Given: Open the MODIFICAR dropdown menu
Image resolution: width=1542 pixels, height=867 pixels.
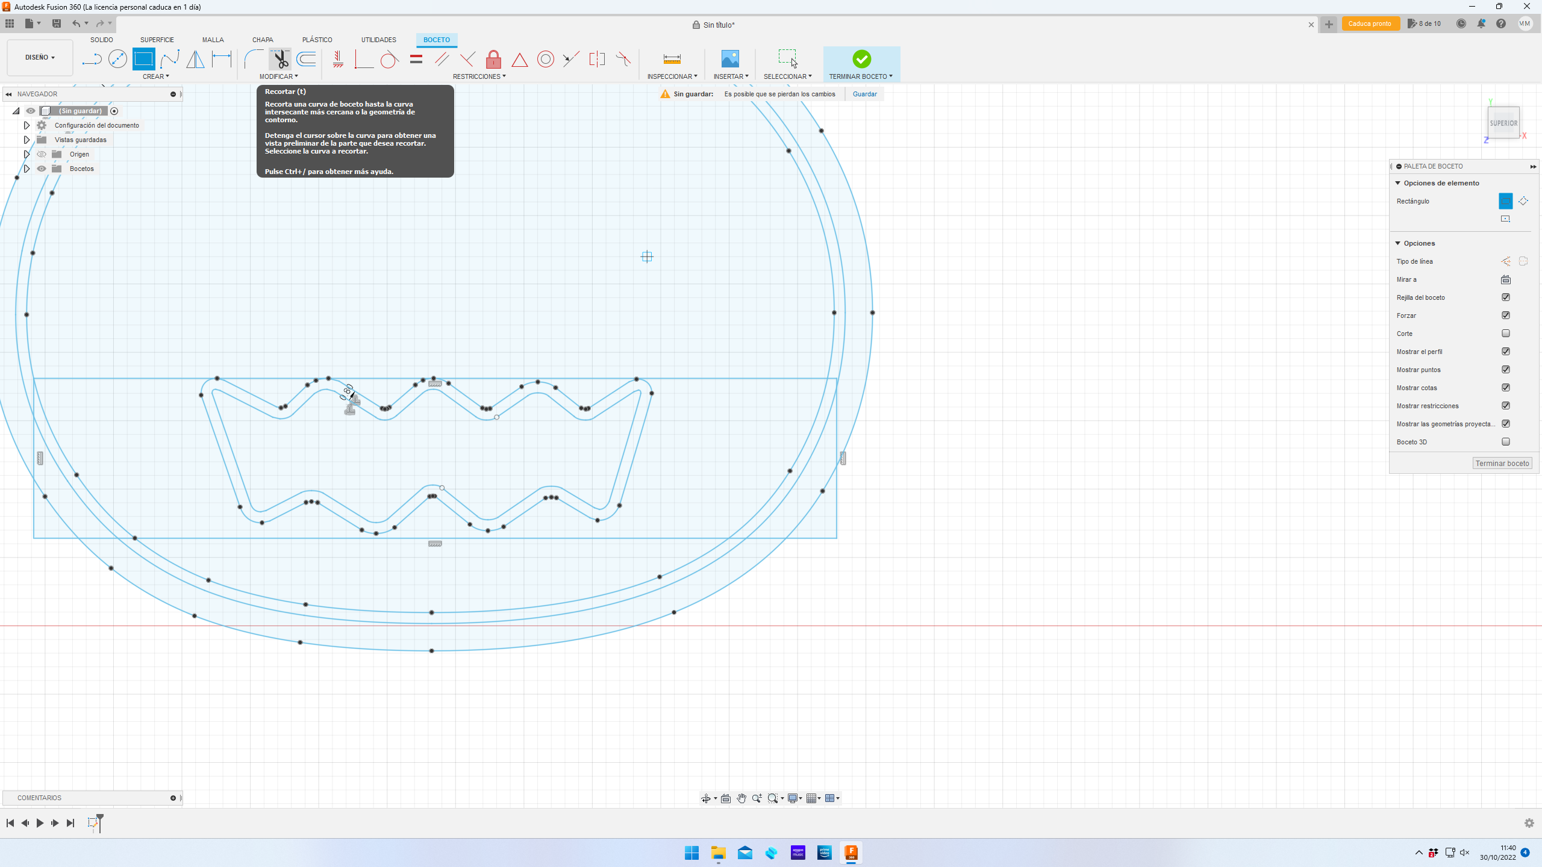Looking at the screenshot, I should (278, 76).
